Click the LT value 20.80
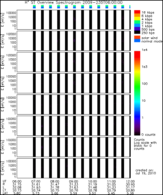Screen dimensions: 163x195 130,190
